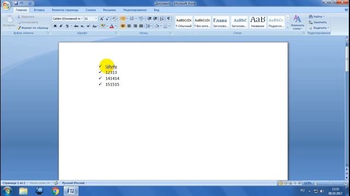350x196 pixels.
Task: Switch to the Вид tab
Action: pyautogui.click(x=156, y=10)
